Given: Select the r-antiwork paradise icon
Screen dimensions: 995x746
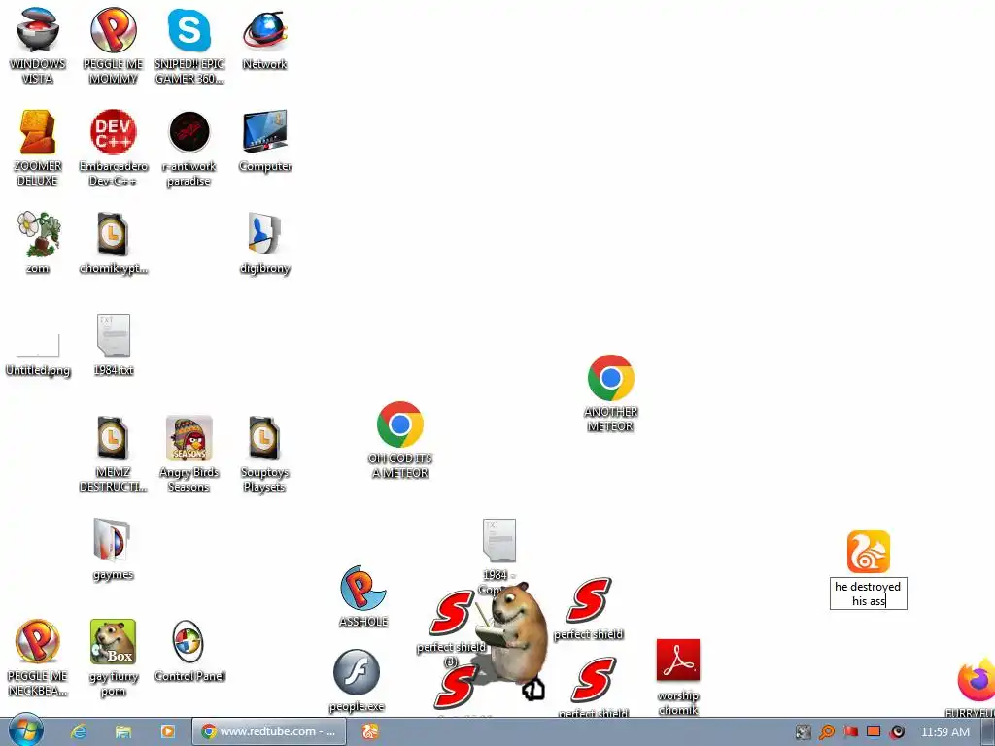Looking at the screenshot, I should point(189,132).
